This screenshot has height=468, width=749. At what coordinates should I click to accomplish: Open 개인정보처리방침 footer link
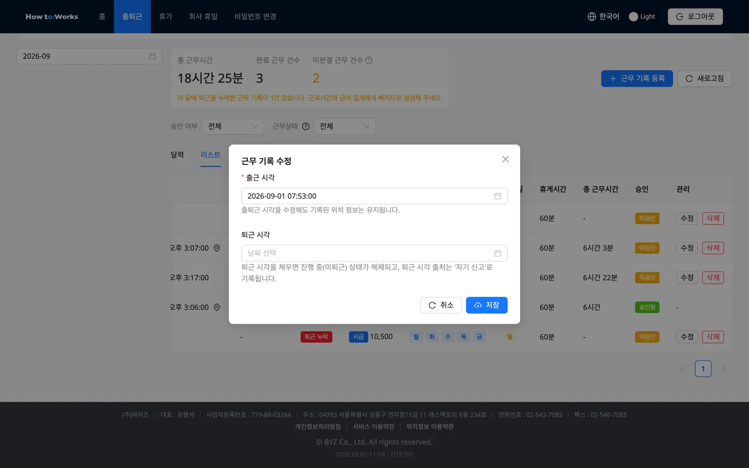click(x=318, y=427)
